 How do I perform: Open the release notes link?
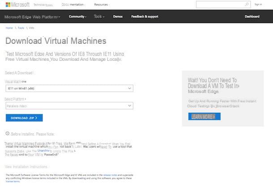[x=110, y=175]
